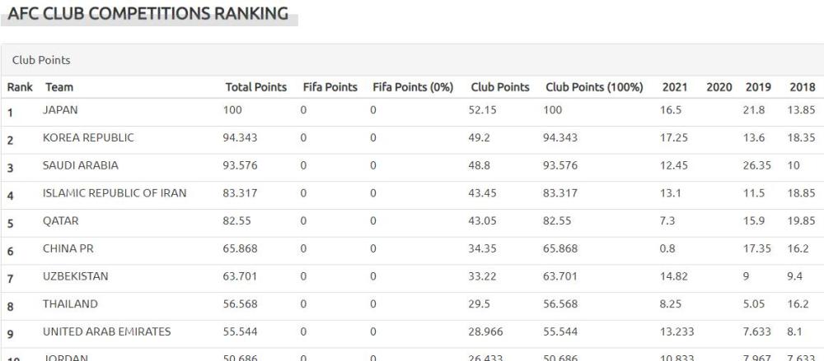Click the 2018 column header
Screen dimensions: 824x361
803,87
